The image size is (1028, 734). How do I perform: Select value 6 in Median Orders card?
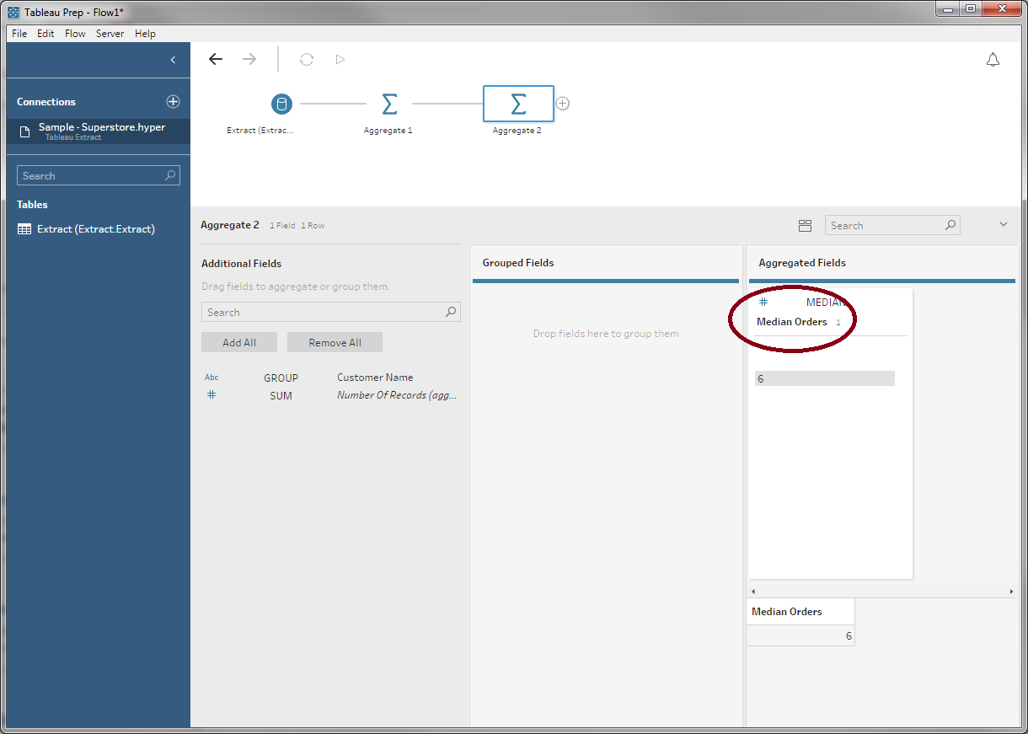pyautogui.click(x=825, y=379)
